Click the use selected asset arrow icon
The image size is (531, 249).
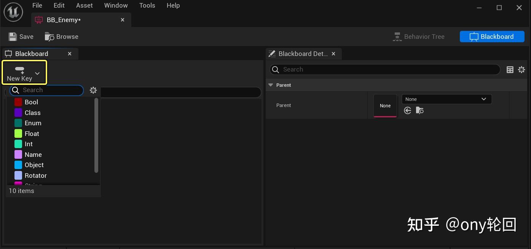tap(408, 110)
